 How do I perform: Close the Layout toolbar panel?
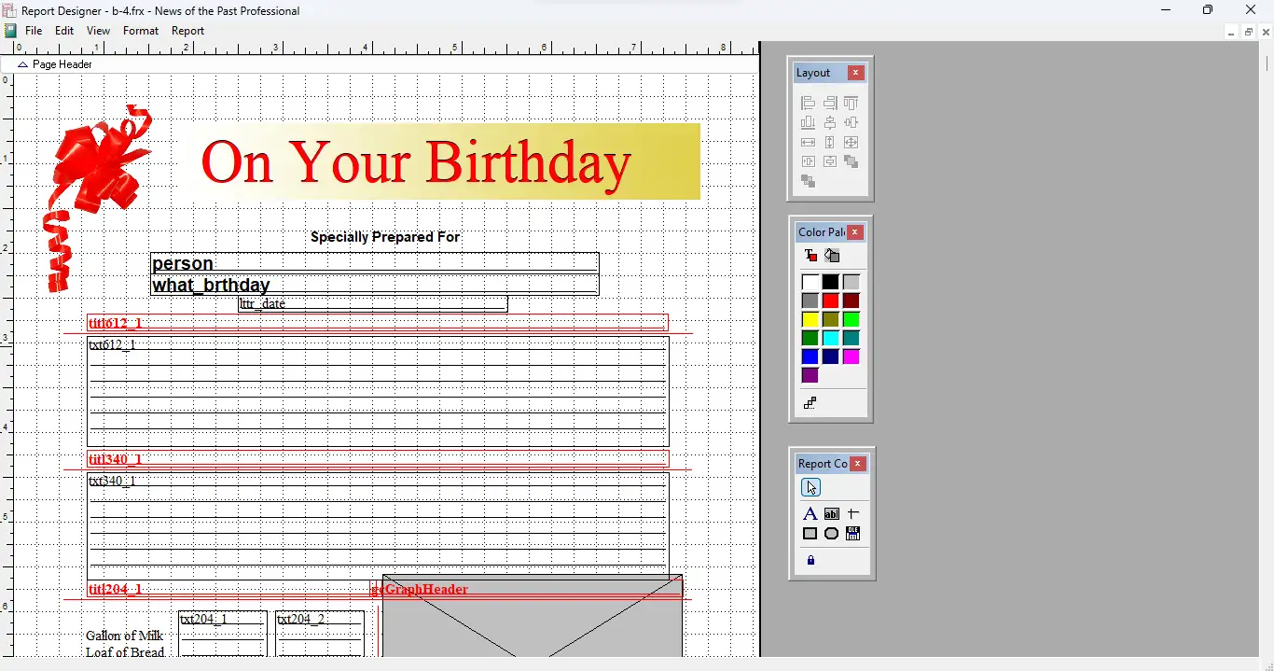856,73
